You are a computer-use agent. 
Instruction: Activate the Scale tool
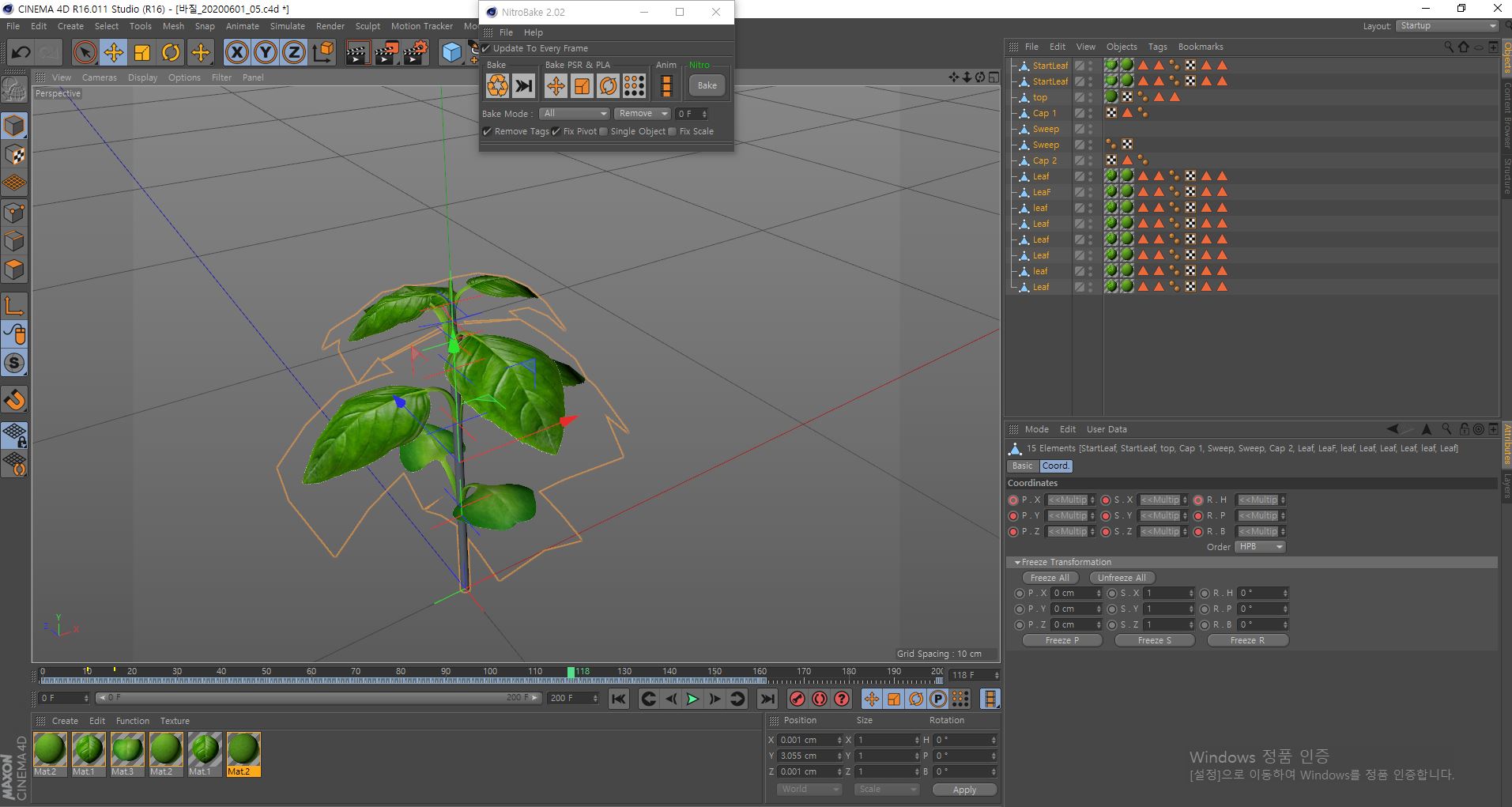142,53
